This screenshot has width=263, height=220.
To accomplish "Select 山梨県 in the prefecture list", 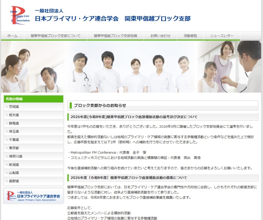I will click(34, 173).
